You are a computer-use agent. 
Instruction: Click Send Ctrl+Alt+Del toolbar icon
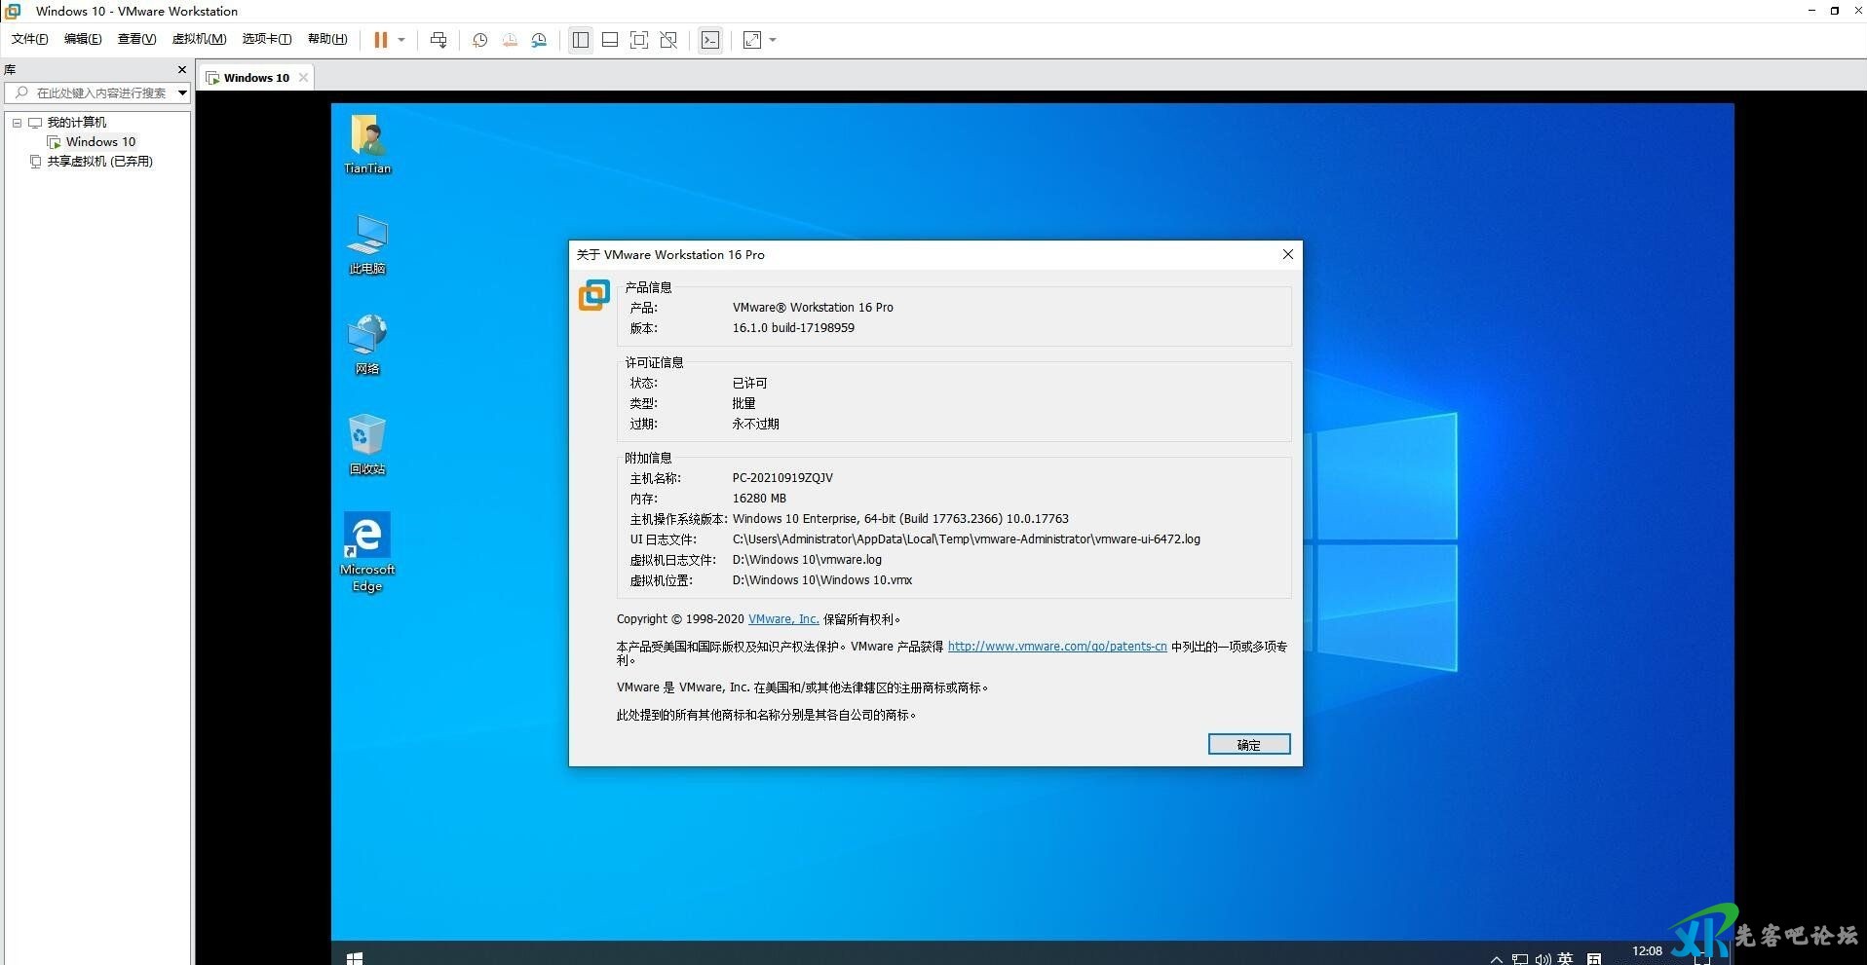pyautogui.click(x=438, y=40)
